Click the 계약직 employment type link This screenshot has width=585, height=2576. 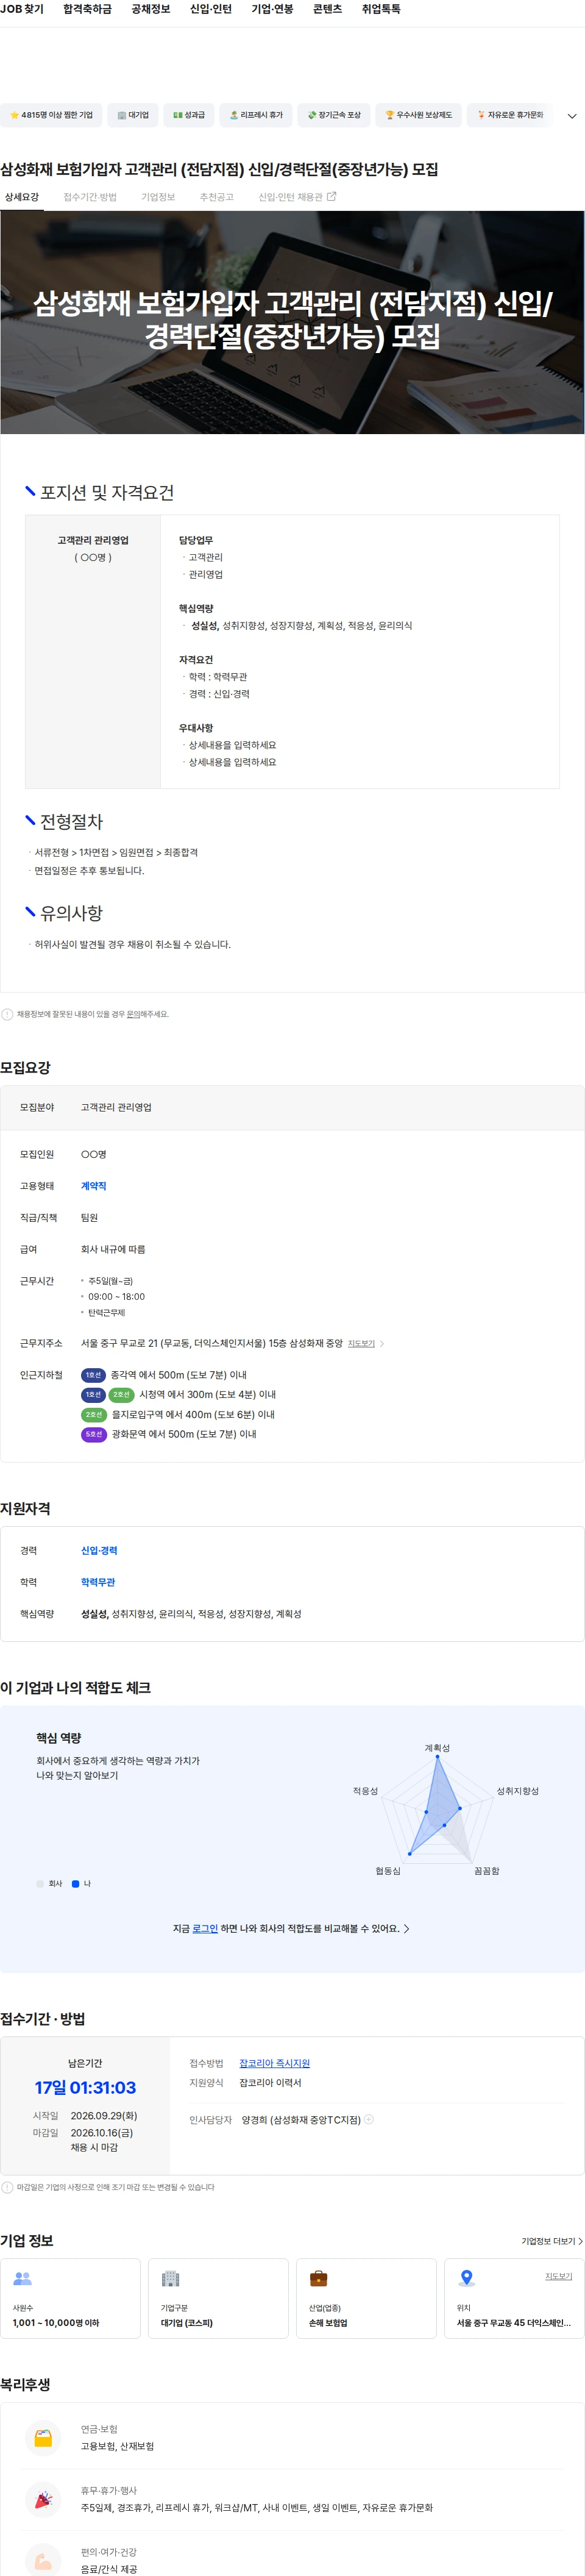93,1186
